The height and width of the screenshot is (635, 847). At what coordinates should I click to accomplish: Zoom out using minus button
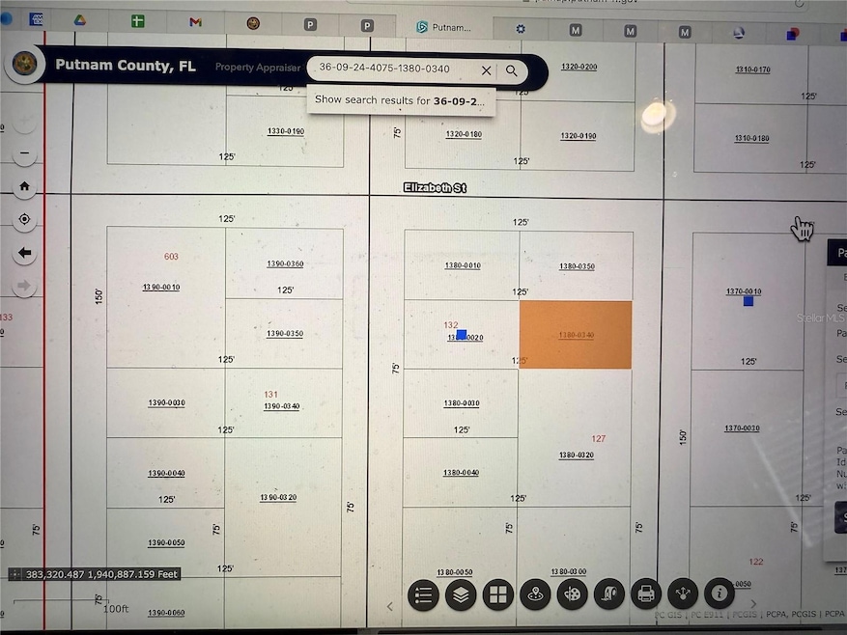[x=24, y=154]
